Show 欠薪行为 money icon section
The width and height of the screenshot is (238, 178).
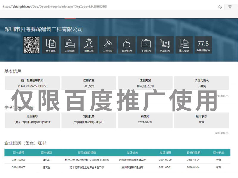(x=165, y=45)
